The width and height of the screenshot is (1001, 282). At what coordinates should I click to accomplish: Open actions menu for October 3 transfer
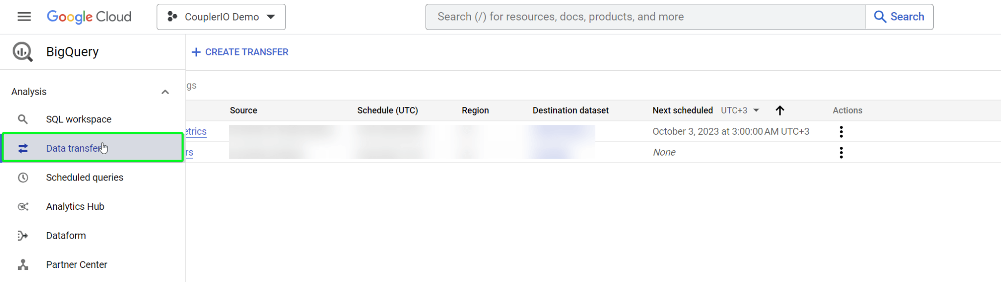(841, 132)
